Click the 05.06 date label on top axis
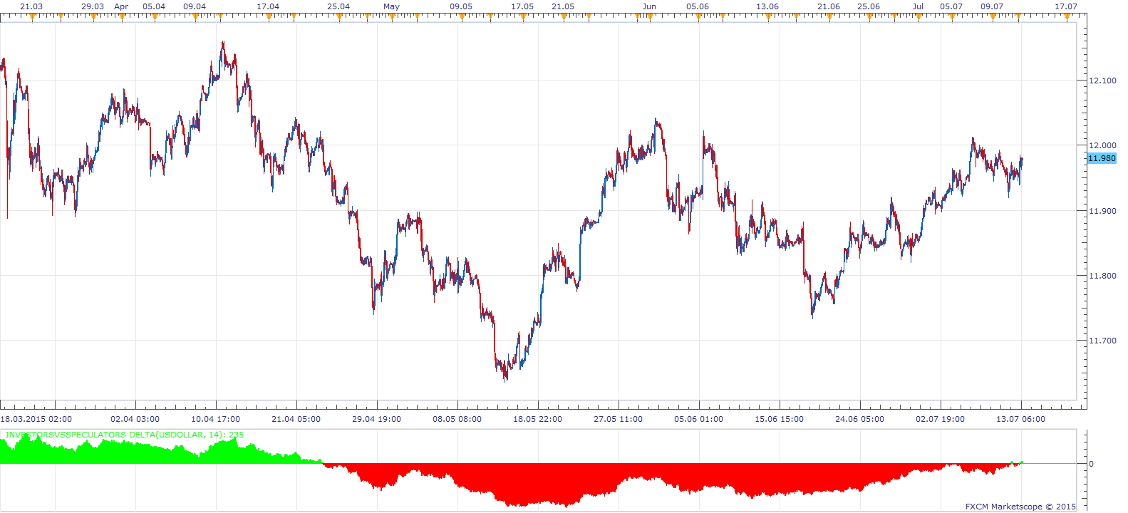 [x=698, y=6]
